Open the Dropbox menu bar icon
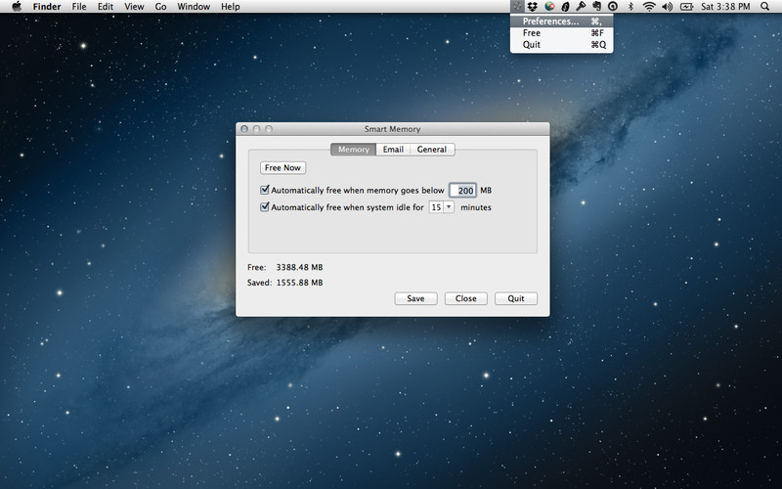This screenshot has width=782, height=489. 533,7
